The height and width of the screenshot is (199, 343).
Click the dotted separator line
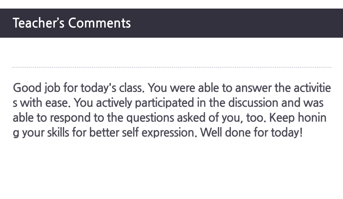coord(172,67)
